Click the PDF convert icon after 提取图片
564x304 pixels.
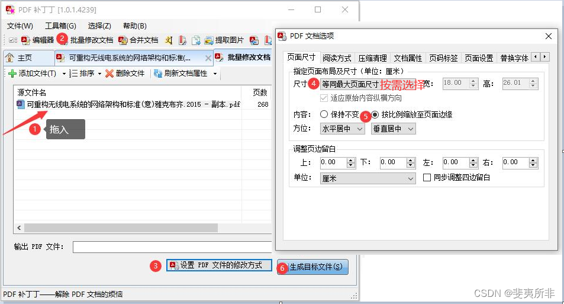tap(254, 40)
